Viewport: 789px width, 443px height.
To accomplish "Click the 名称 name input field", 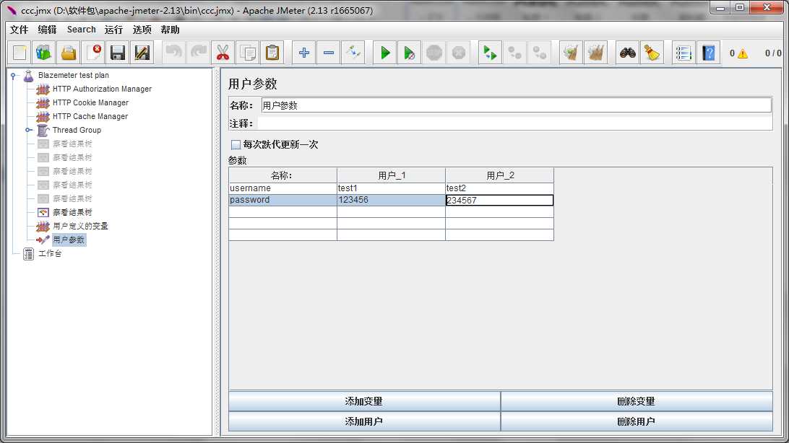I will (x=517, y=105).
